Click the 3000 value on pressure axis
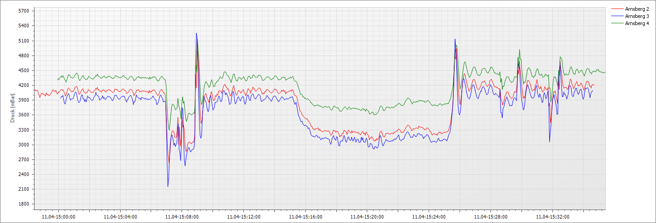 [x=23, y=145]
